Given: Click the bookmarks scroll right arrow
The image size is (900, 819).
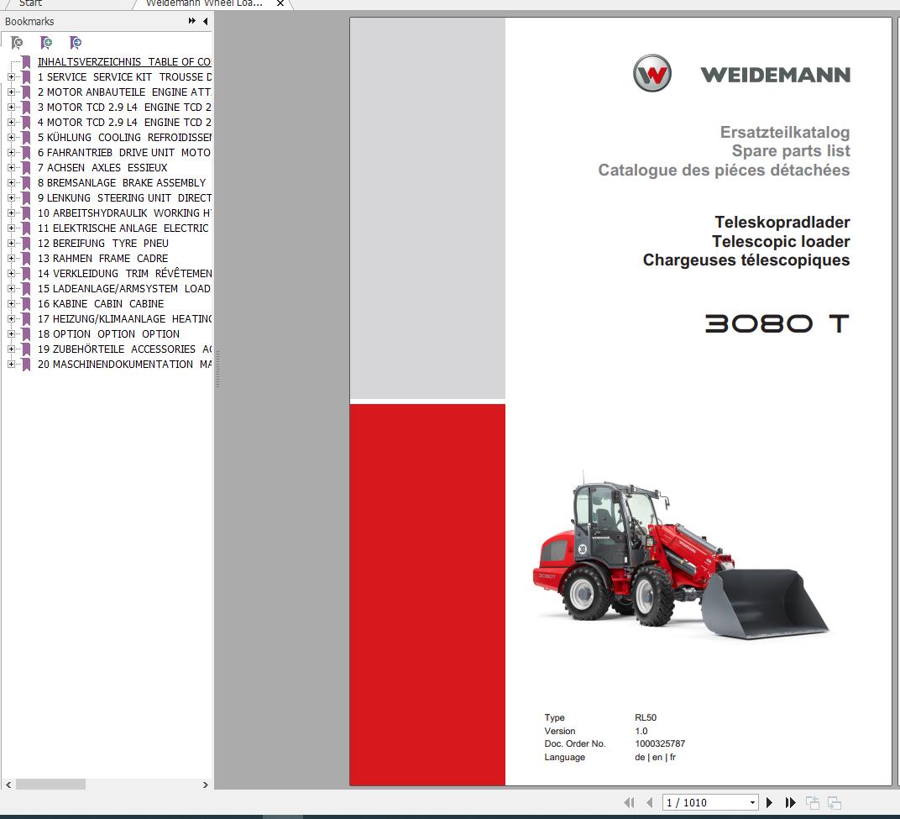Looking at the screenshot, I should 206,785.
